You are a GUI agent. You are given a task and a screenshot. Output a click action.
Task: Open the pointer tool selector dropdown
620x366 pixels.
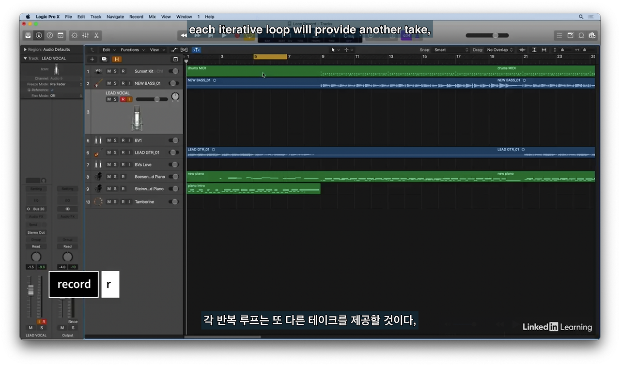click(336, 50)
